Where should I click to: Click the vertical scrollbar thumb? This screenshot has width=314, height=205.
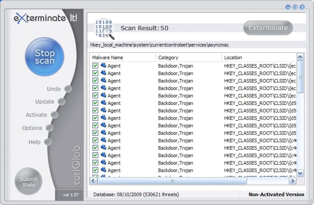coord(300,77)
